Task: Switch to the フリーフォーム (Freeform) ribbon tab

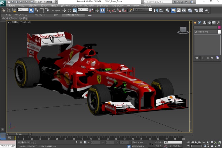Action: (40, 15)
